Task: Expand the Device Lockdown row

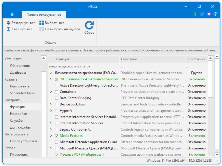Action: pyautogui.click(x=51, y=104)
